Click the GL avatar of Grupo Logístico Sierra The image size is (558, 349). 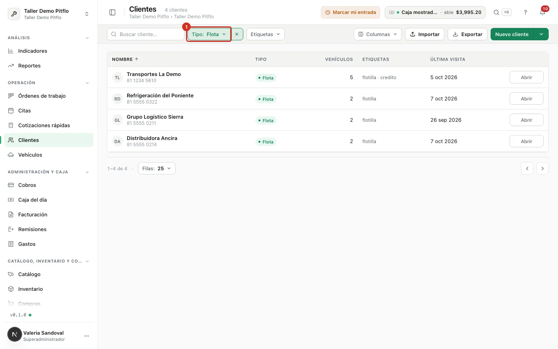click(117, 120)
